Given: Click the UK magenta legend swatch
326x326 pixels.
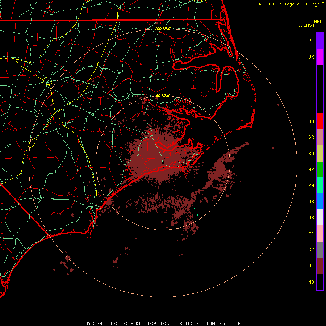Looking at the screenshot, I should point(320,57).
